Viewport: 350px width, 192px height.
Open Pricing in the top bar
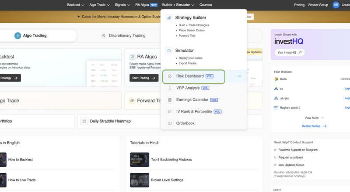pyautogui.click(x=299, y=5)
